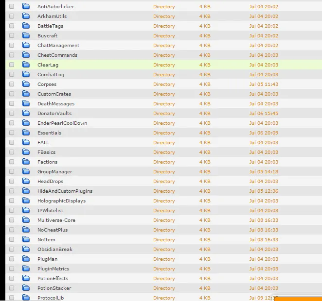Select the ClearLag row checkbox

[12, 65]
